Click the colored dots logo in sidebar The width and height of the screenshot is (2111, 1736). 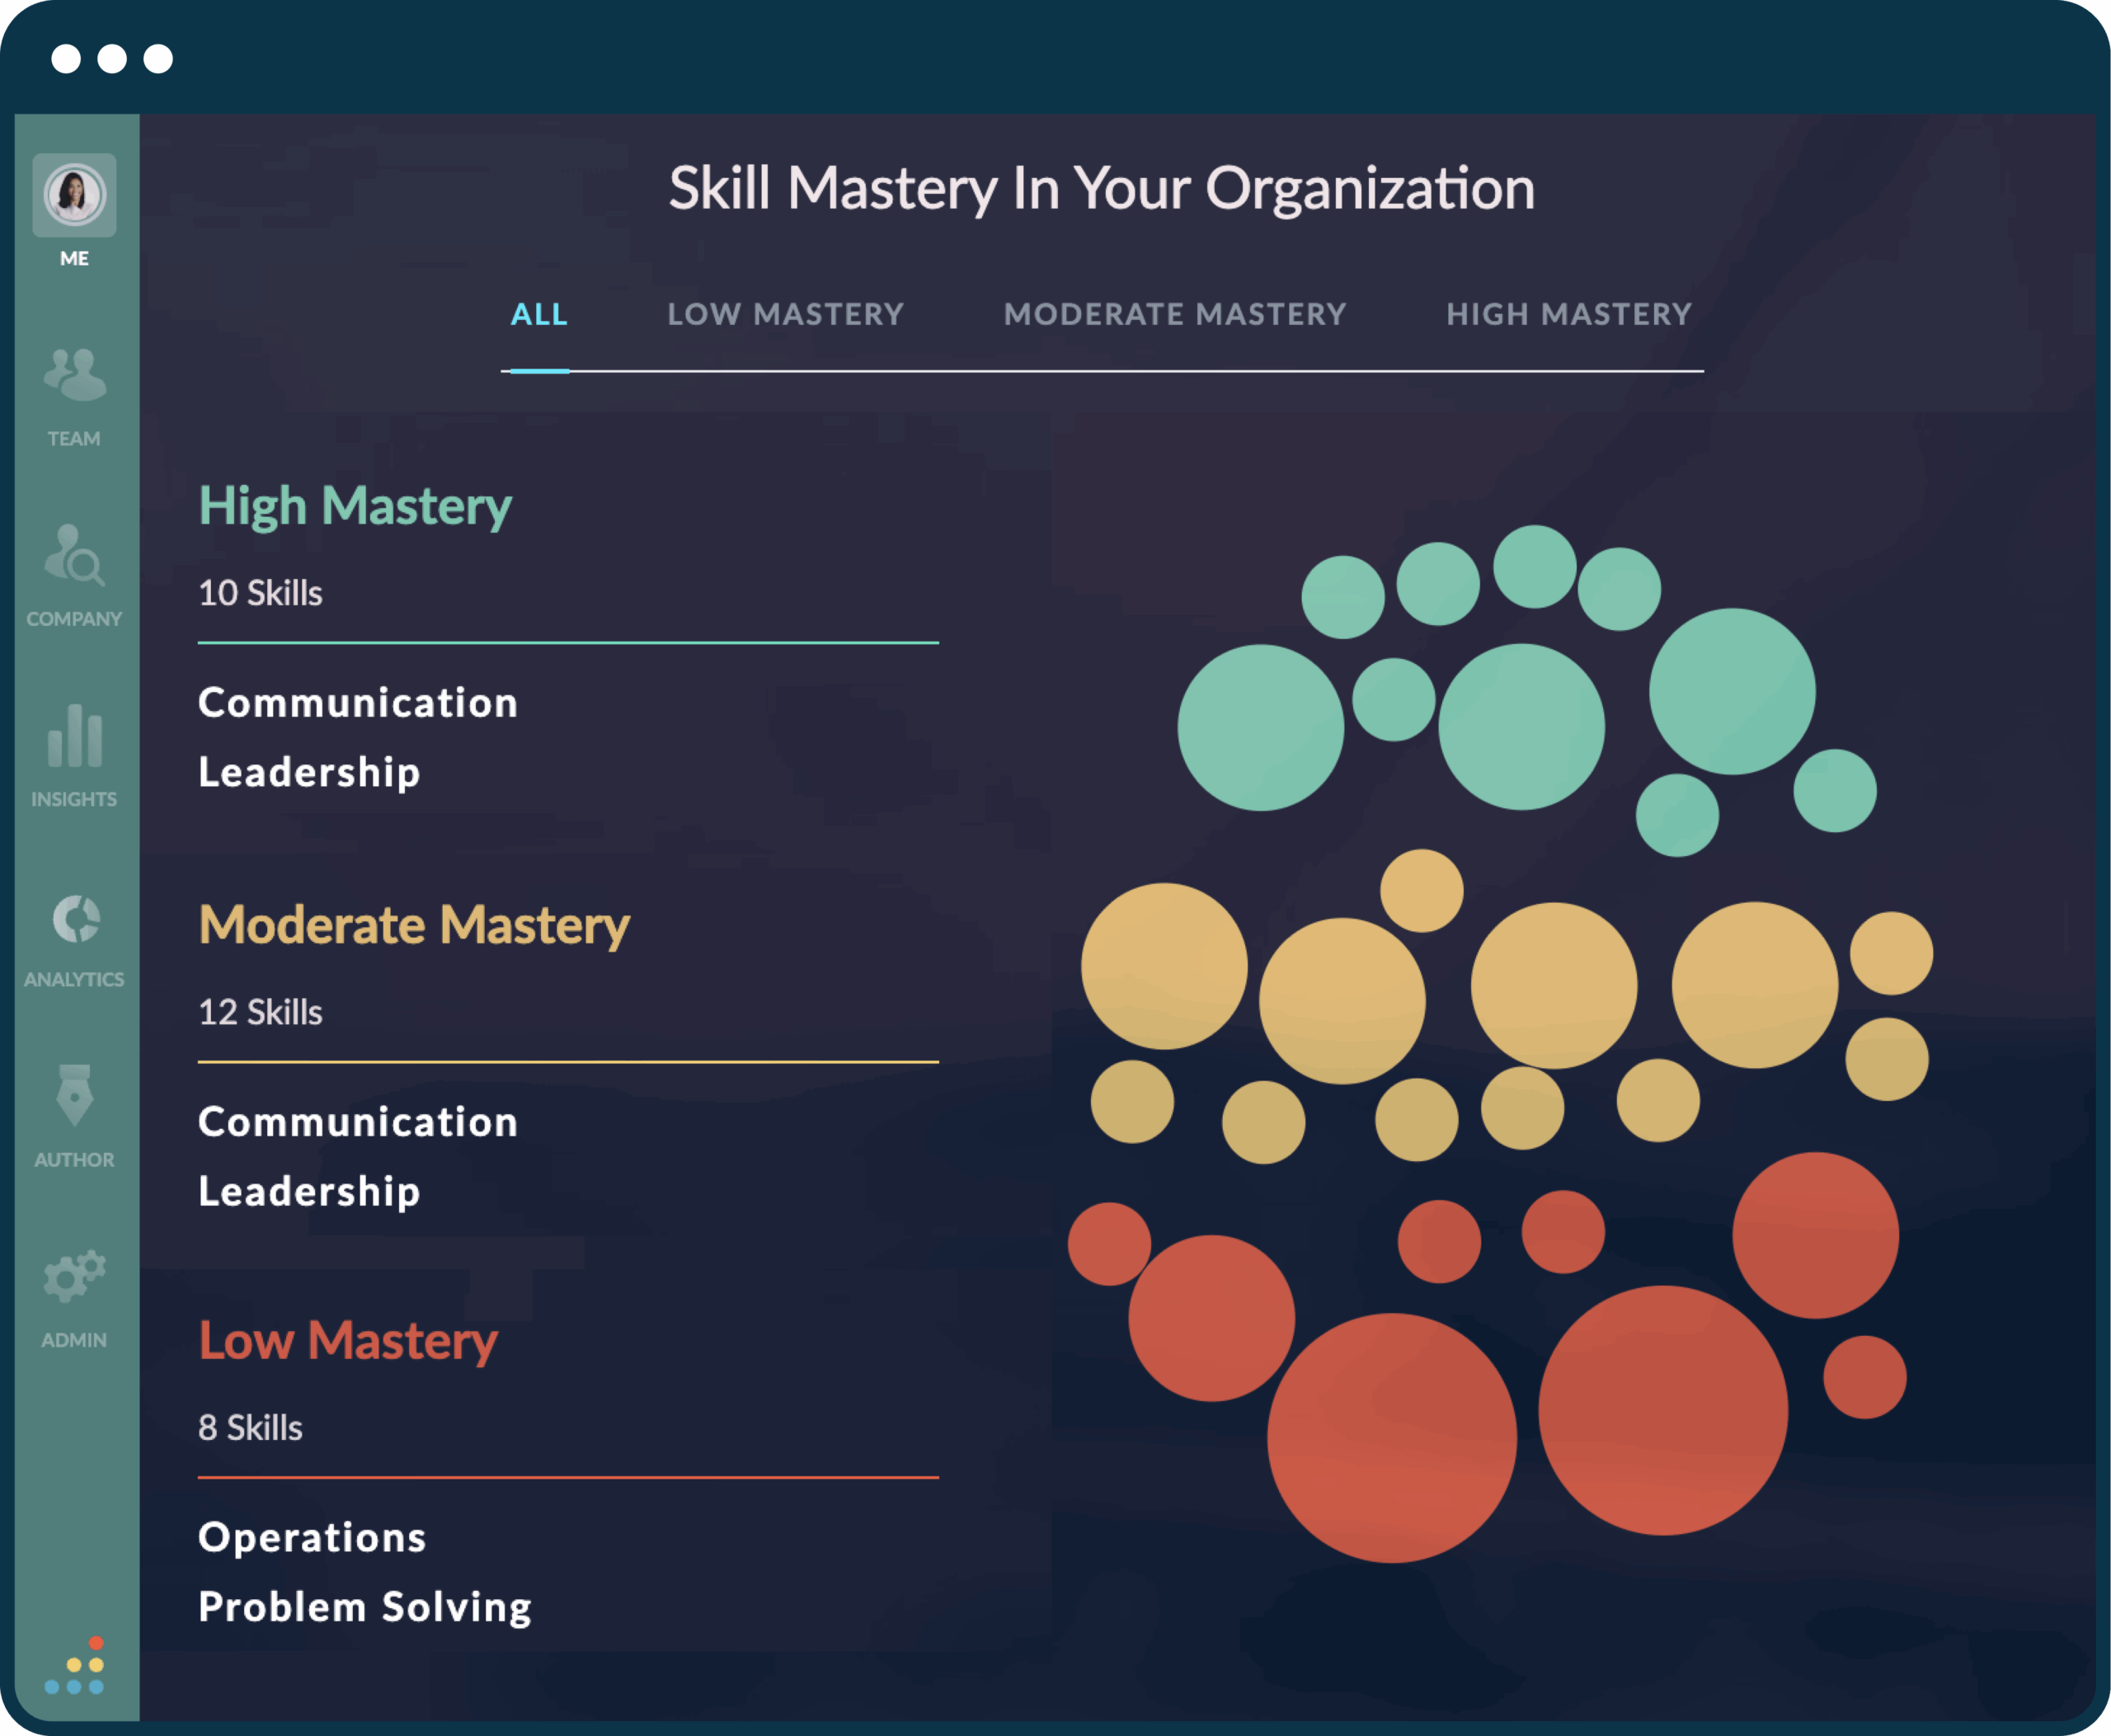click(76, 1665)
